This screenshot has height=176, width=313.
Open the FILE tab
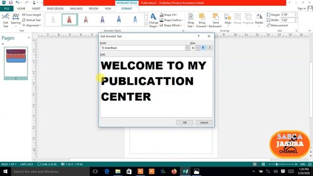6,9
